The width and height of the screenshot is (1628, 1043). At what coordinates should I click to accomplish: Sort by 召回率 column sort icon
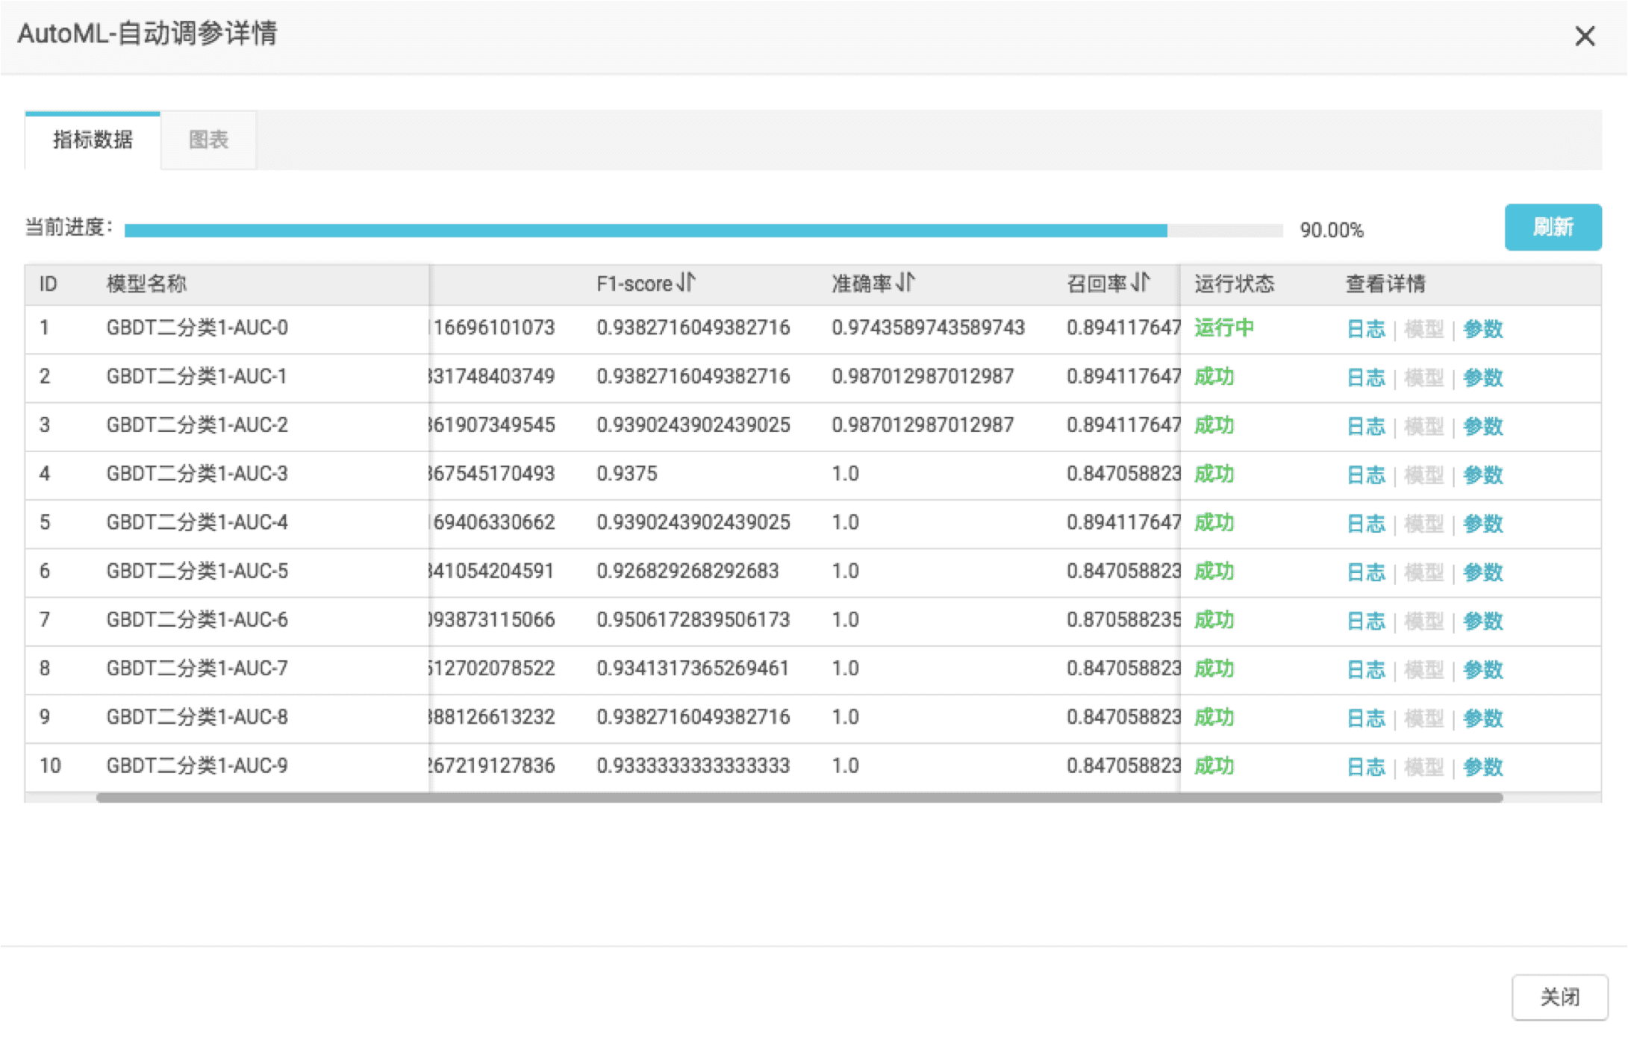pyautogui.click(x=1141, y=283)
